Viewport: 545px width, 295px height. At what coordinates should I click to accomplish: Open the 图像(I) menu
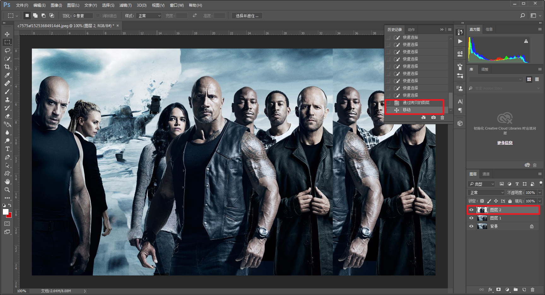[56, 5]
